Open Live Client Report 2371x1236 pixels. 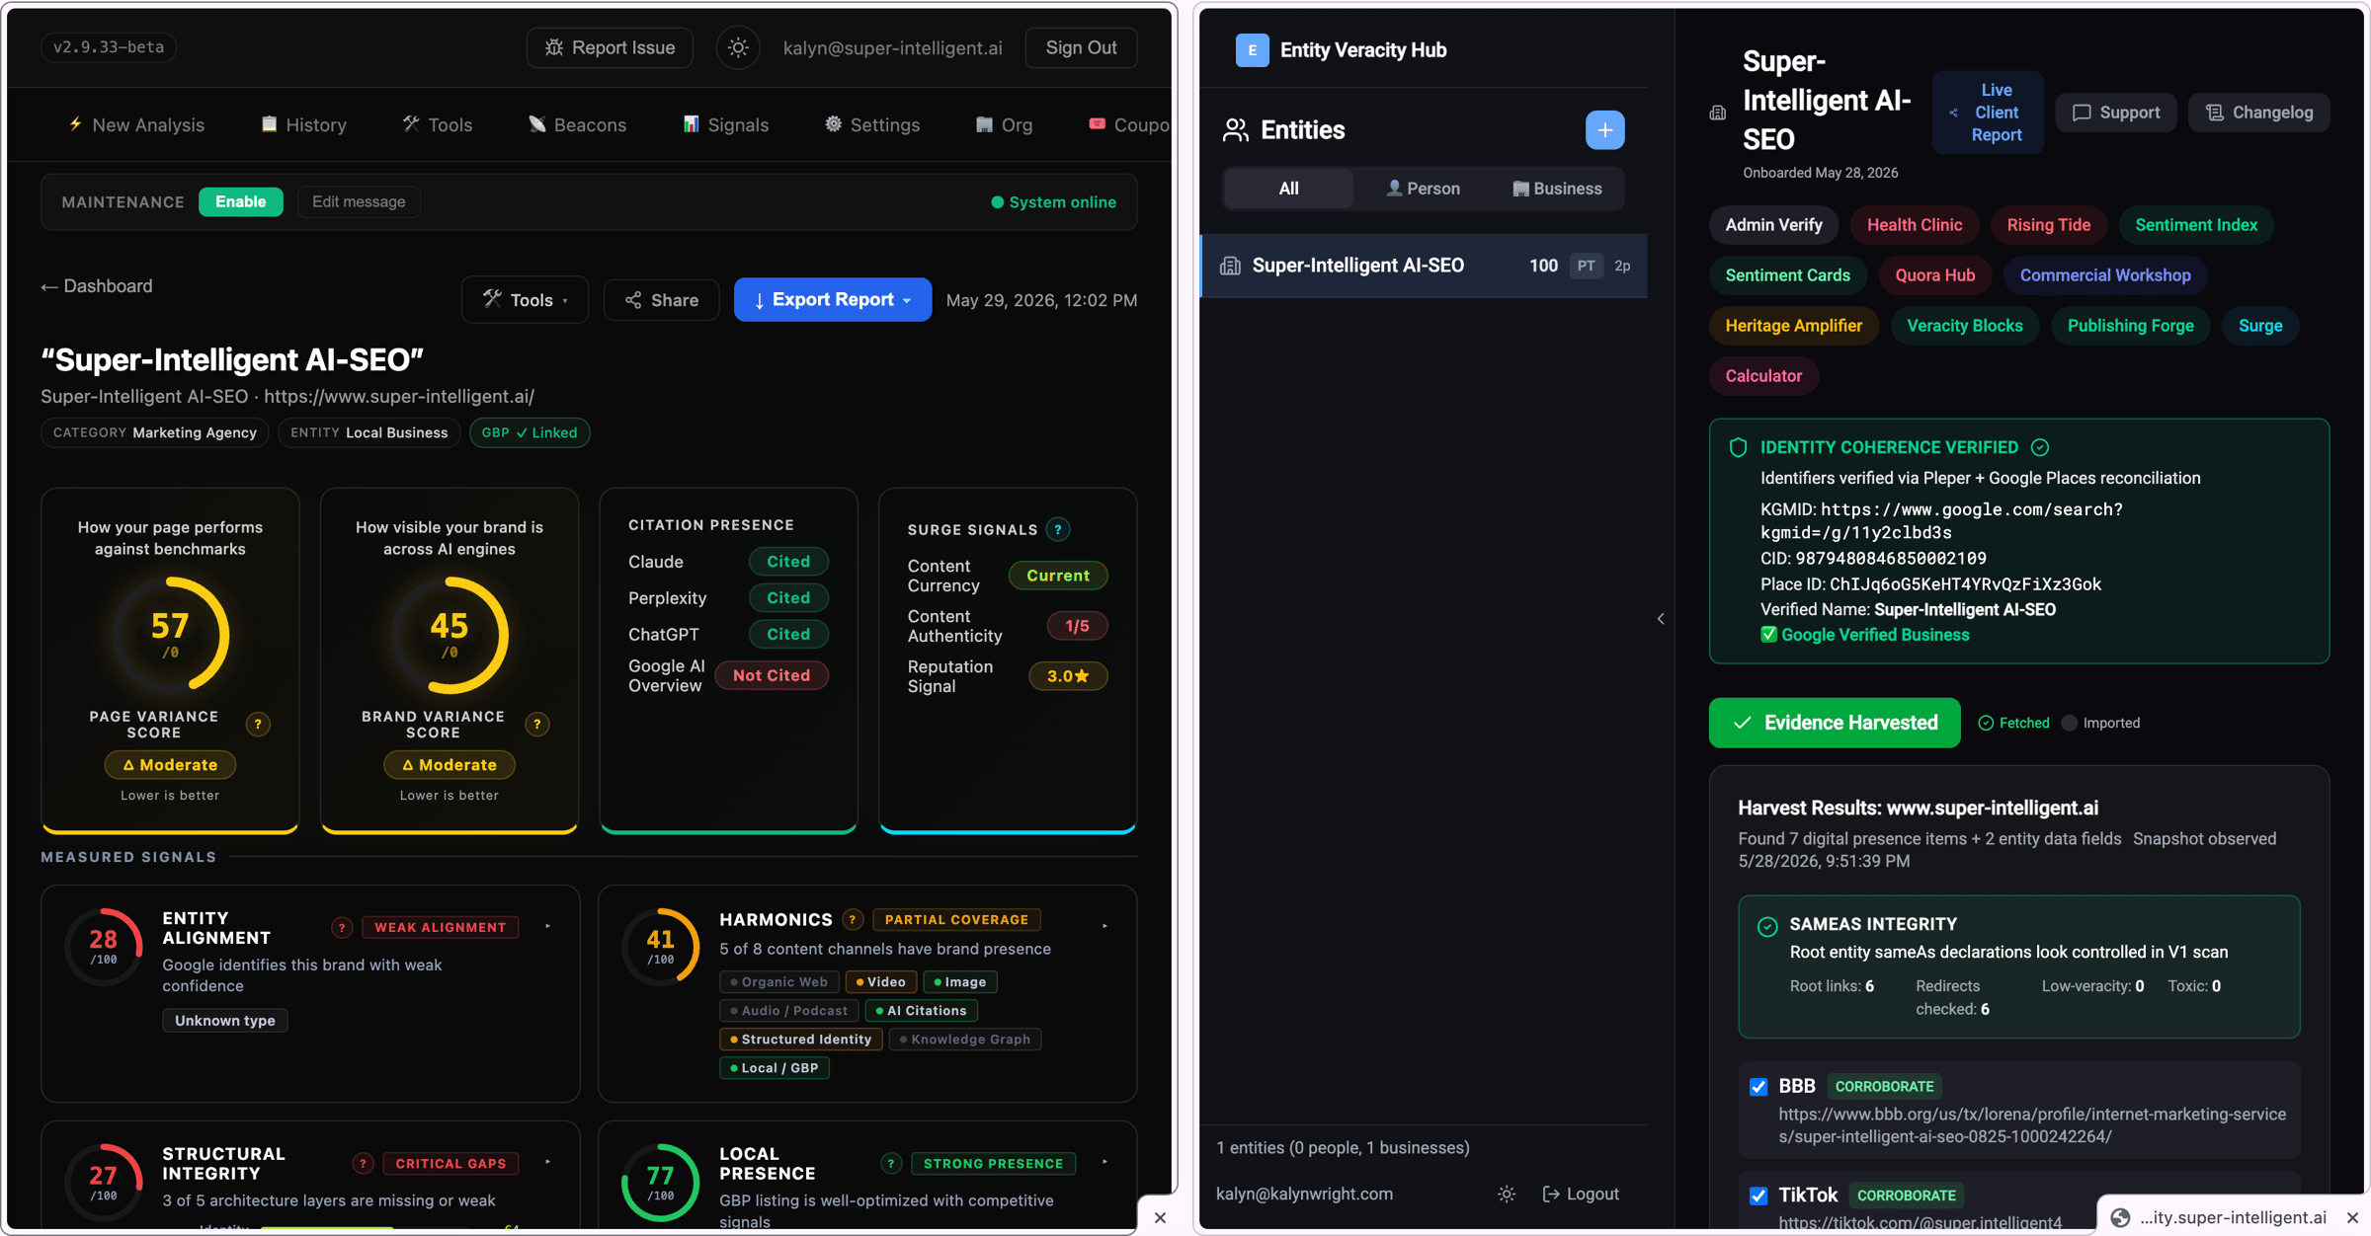click(x=1988, y=113)
